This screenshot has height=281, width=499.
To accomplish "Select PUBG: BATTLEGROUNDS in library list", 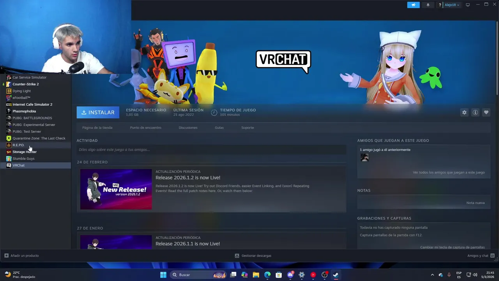I will point(35,118).
